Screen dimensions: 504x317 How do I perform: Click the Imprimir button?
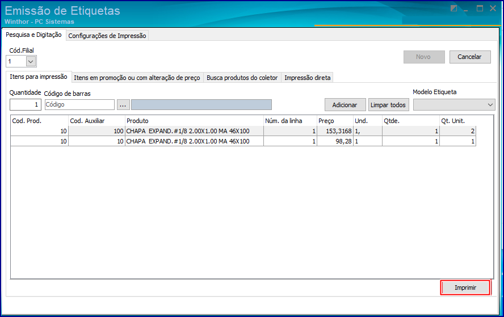click(465, 288)
